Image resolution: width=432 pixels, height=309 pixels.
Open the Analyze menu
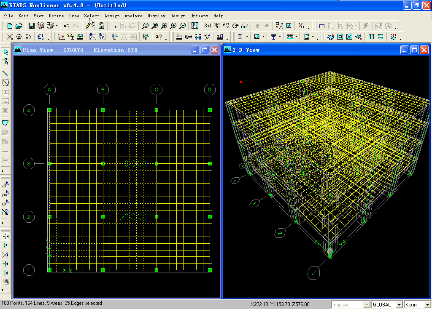(x=134, y=16)
